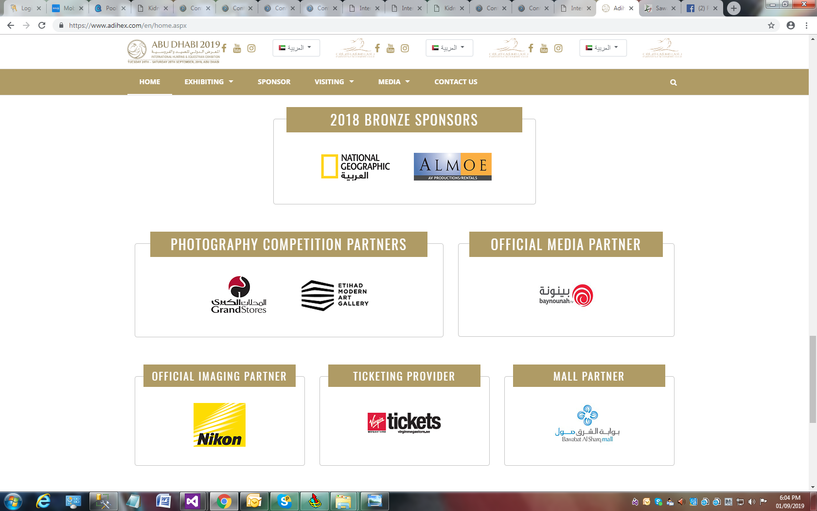Screen dimensions: 817x511
Task: Open the volume speaker icon in system tray
Action: pyautogui.click(x=752, y=502)
